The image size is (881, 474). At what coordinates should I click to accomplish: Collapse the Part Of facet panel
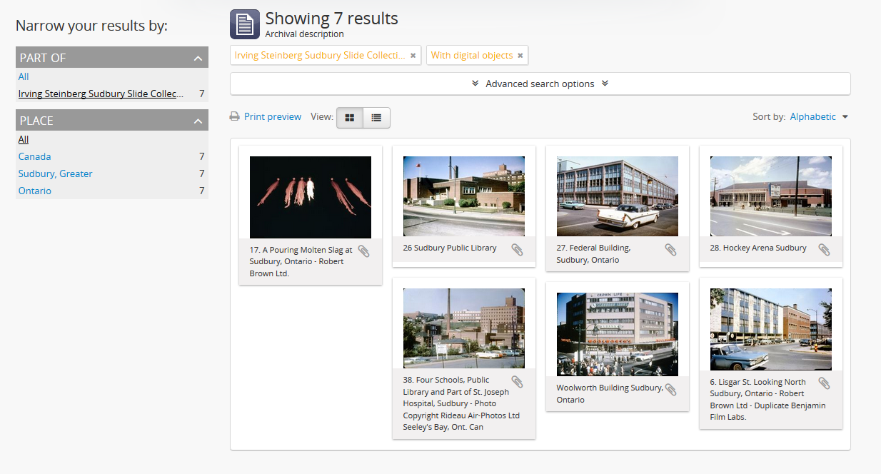click(x=197, y=58)
